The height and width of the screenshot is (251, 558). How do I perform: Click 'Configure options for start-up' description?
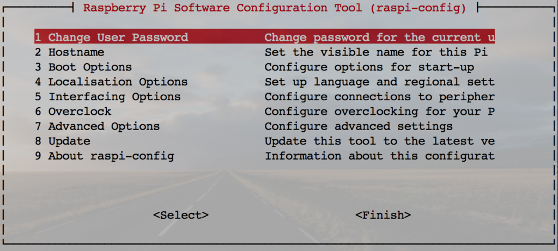pyautogui.click(x=369, y=67)
